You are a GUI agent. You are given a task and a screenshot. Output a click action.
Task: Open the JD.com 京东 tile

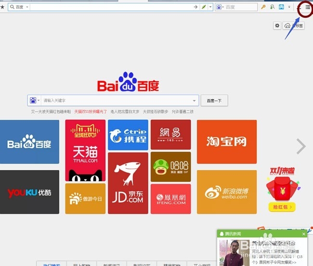coord(128,183)
